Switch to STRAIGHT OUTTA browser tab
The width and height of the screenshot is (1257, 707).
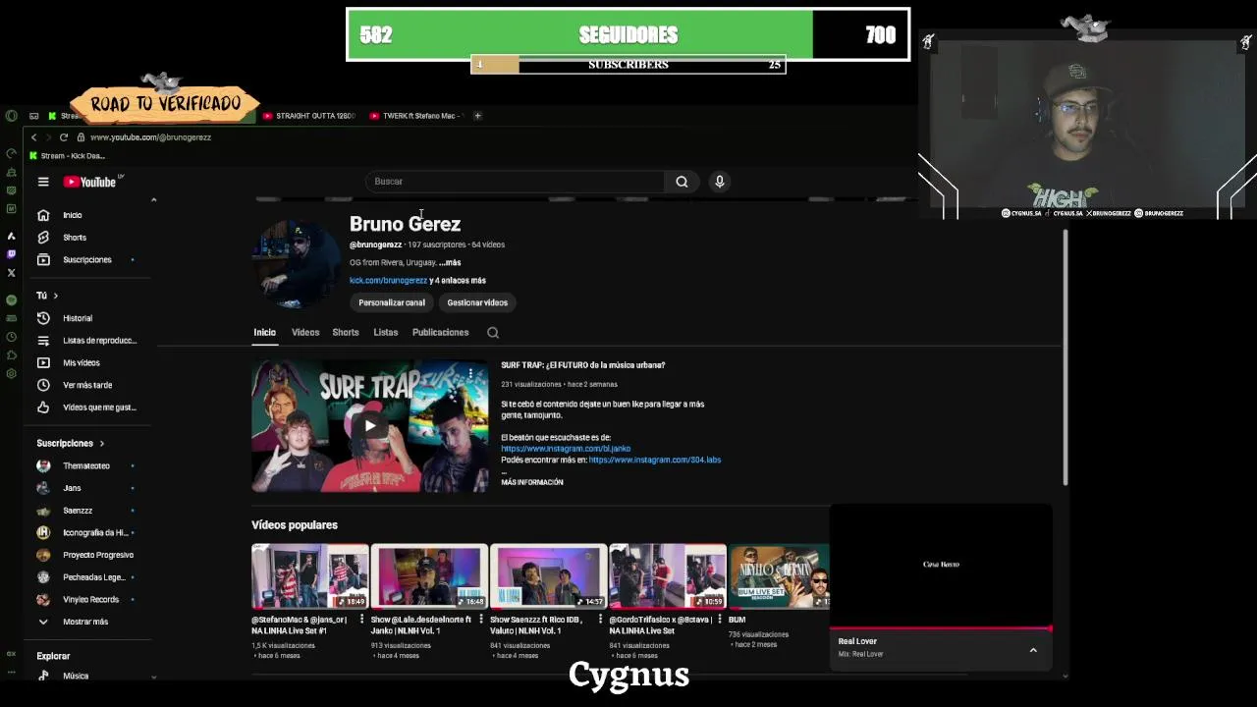click(309, 116)
